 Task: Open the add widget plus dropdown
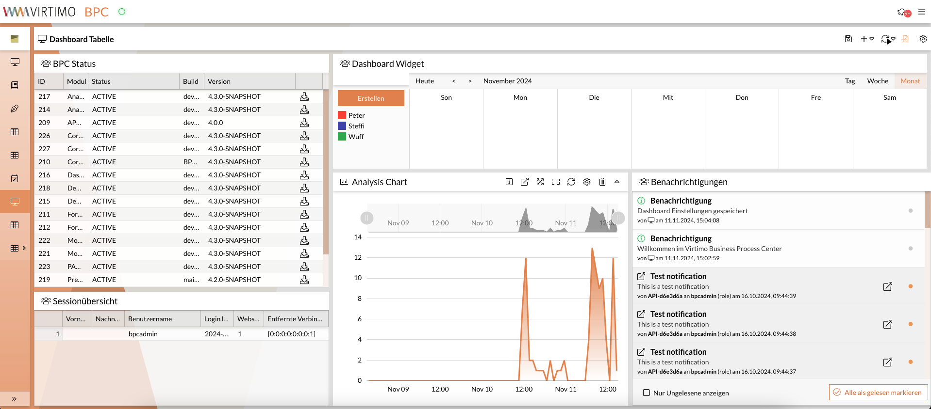[x=867, y=39]
